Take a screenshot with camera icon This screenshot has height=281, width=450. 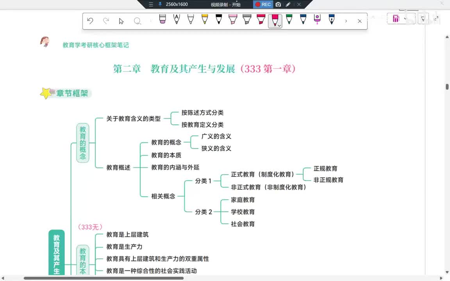point(278,4)
